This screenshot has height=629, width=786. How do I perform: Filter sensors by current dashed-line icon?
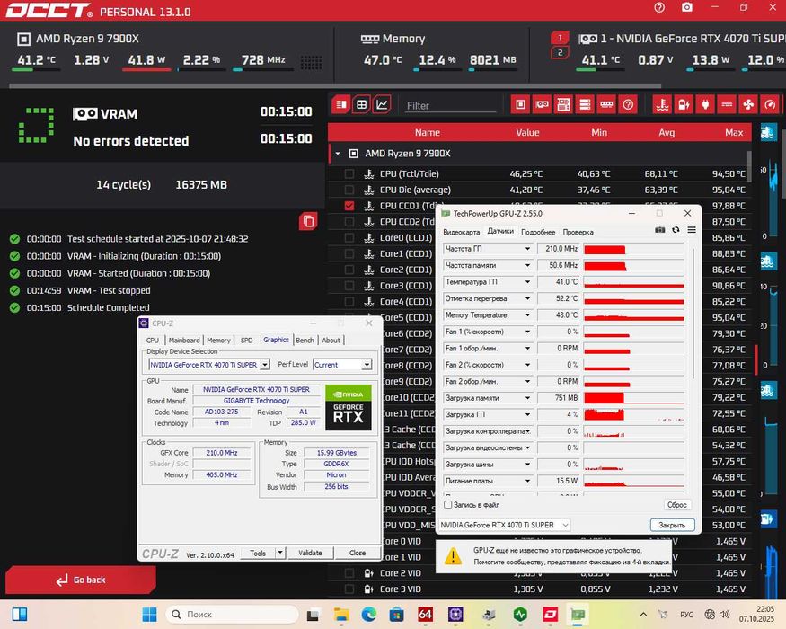pos(728,104)
